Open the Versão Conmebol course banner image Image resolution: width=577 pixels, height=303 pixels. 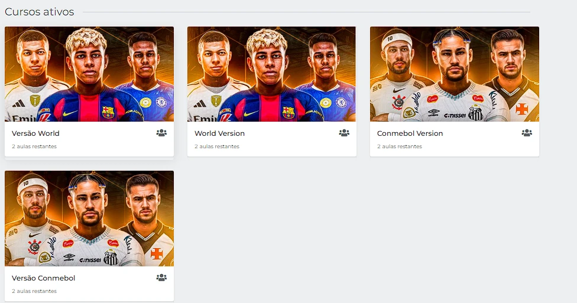point(89,219)
